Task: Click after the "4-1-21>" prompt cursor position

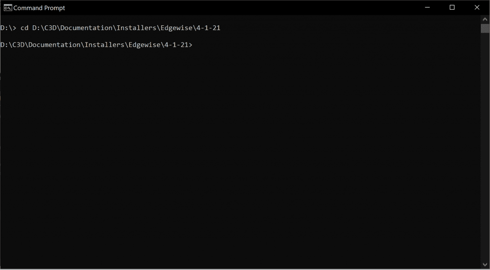Action: pyautogui.click(x=195, y=45)
